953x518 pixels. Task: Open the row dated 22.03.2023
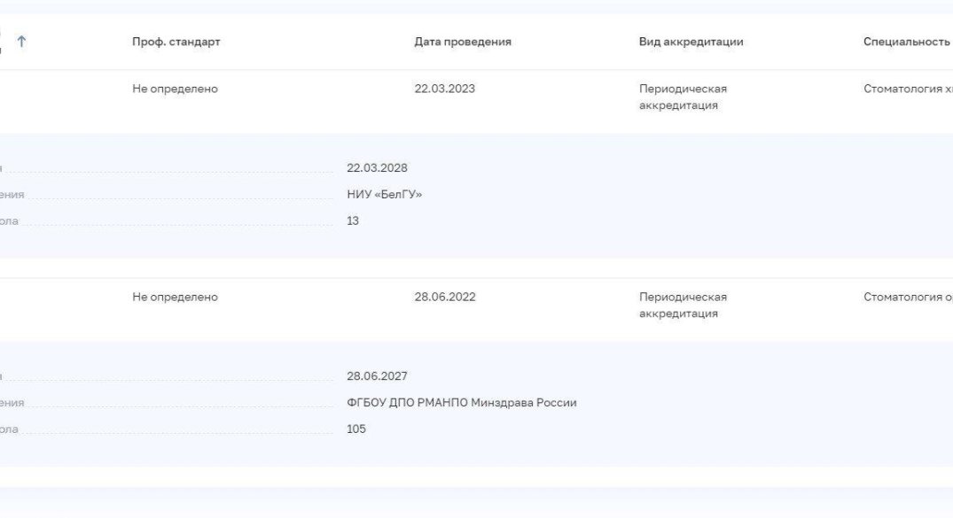(445, 89)
